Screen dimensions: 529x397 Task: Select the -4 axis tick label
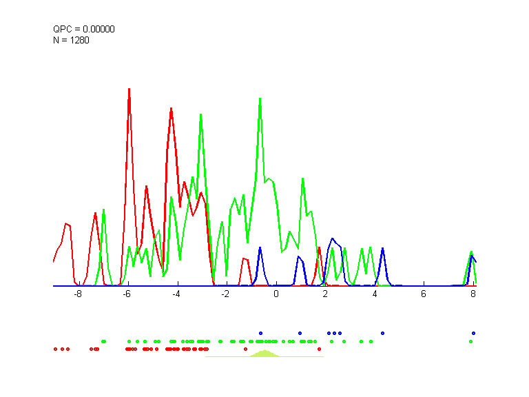176,294
